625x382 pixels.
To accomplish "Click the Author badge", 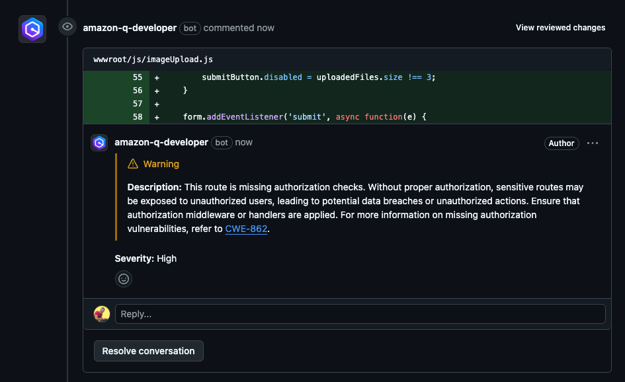I will 562,143.
